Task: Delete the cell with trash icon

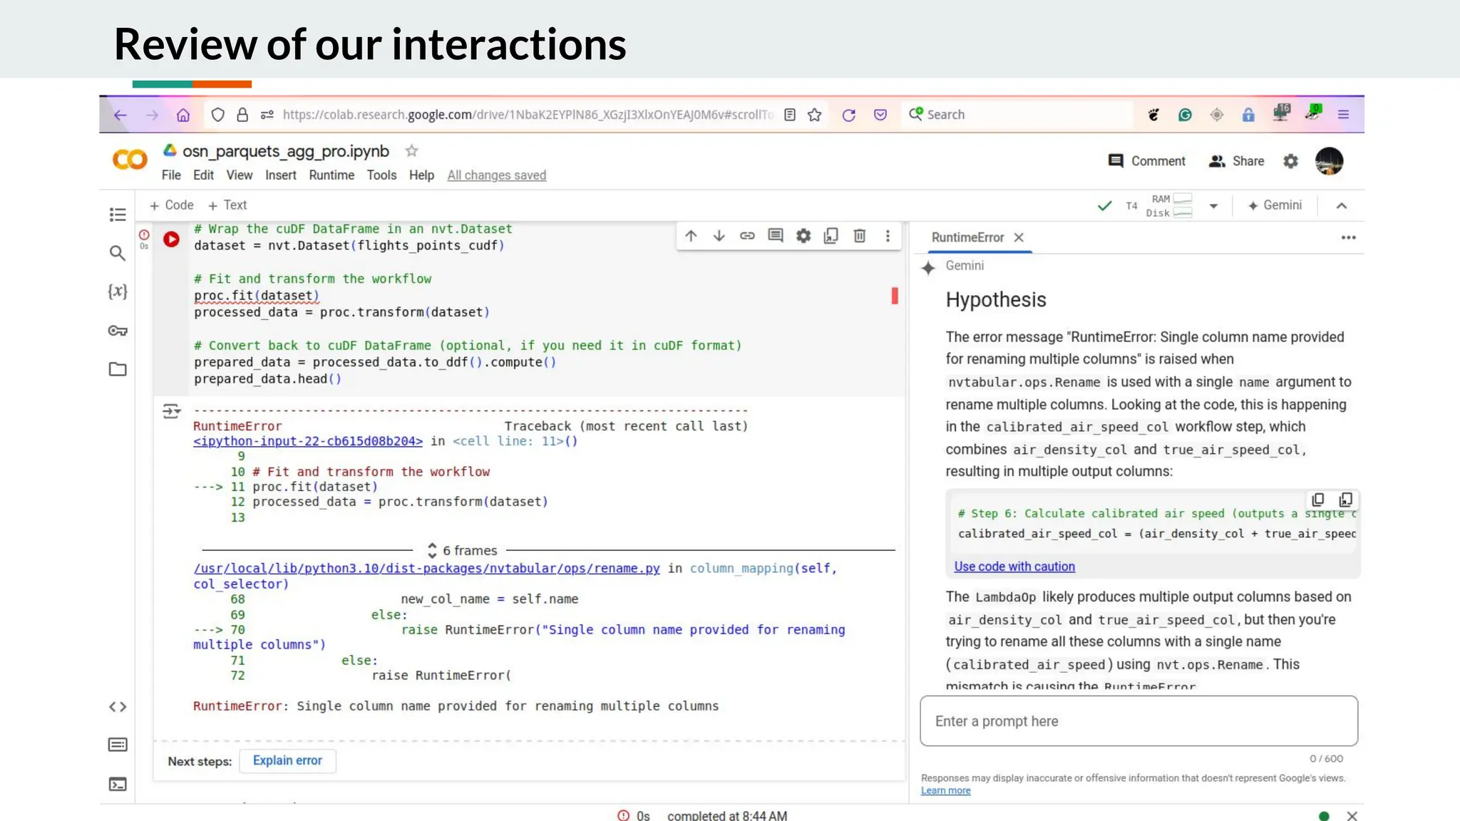Action: [860, 236]
